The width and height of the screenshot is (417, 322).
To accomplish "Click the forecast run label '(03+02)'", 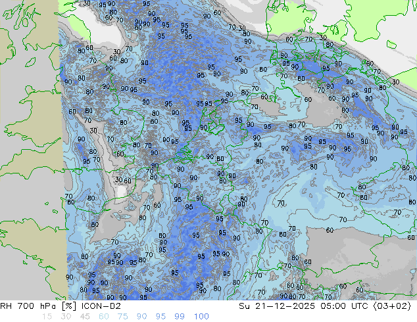I will [392, 306].
